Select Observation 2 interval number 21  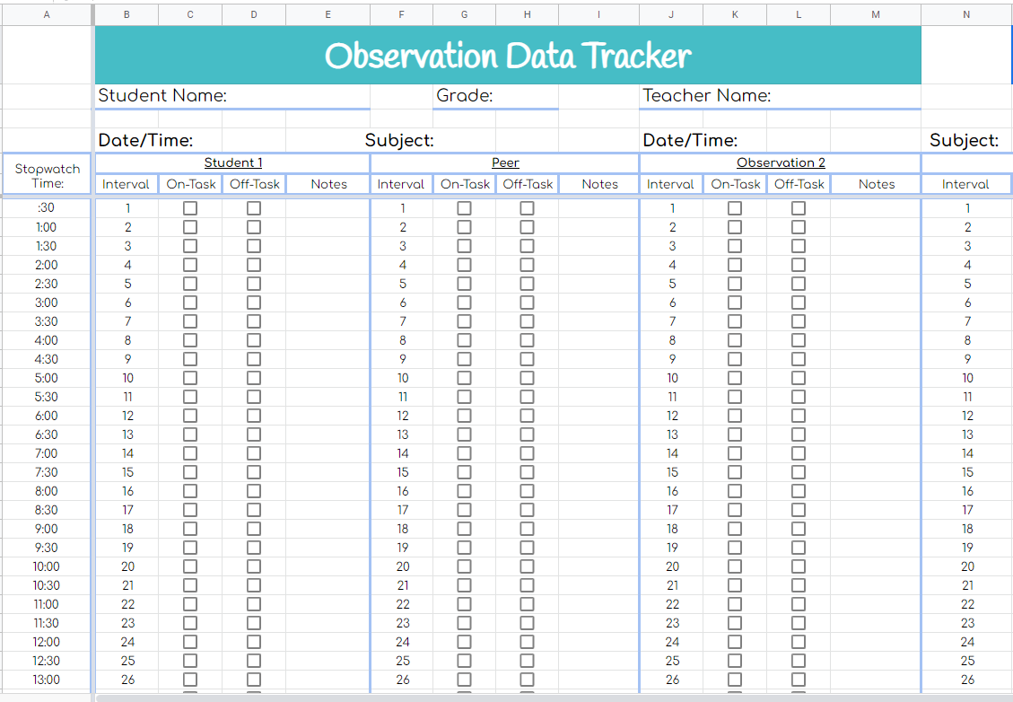point(672,585)
